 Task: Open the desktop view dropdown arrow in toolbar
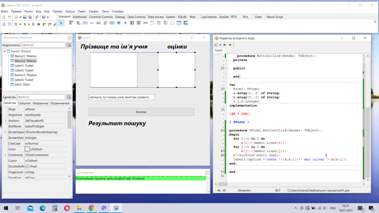(x=48, y=17)
